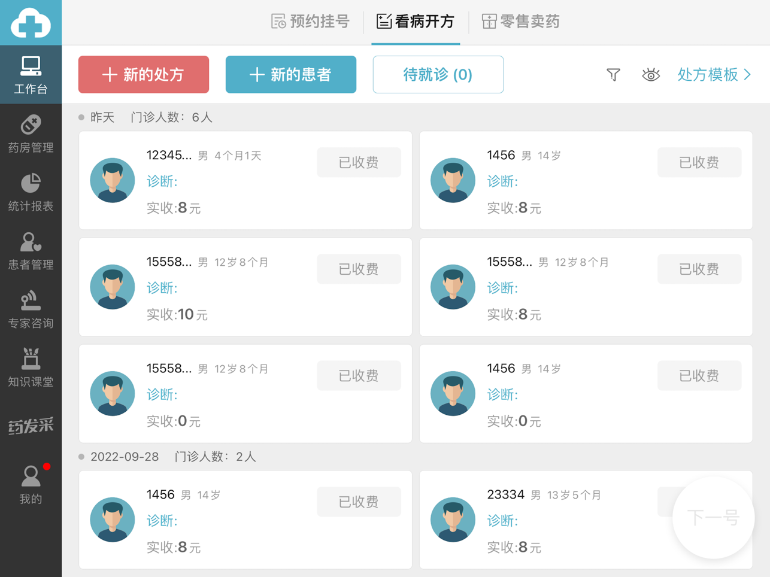Open 待就诊 (0) waiting list
Viewport: 770px width, 577px height.
coord(438,75)
